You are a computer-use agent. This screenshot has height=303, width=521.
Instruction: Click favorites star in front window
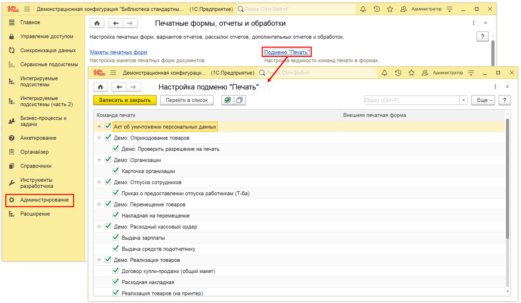pos(411,73)
